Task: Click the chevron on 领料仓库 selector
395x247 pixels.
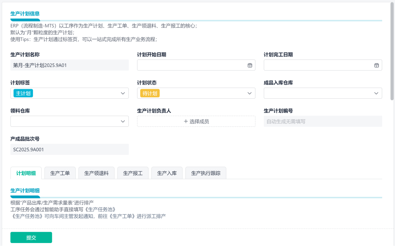Action: (123, 121)
